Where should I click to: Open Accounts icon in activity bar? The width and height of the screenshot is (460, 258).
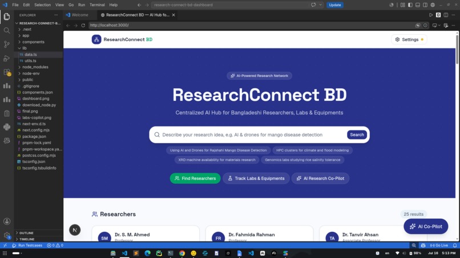click(x=7, y=222)
